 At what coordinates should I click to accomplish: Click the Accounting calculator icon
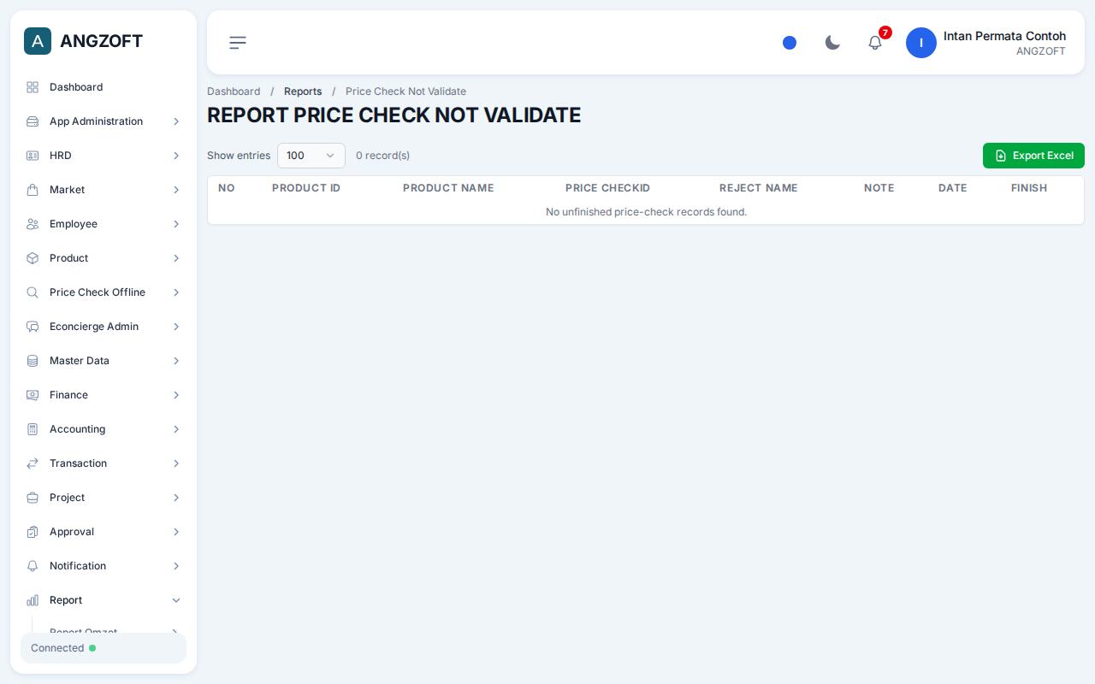coord(33,429)
